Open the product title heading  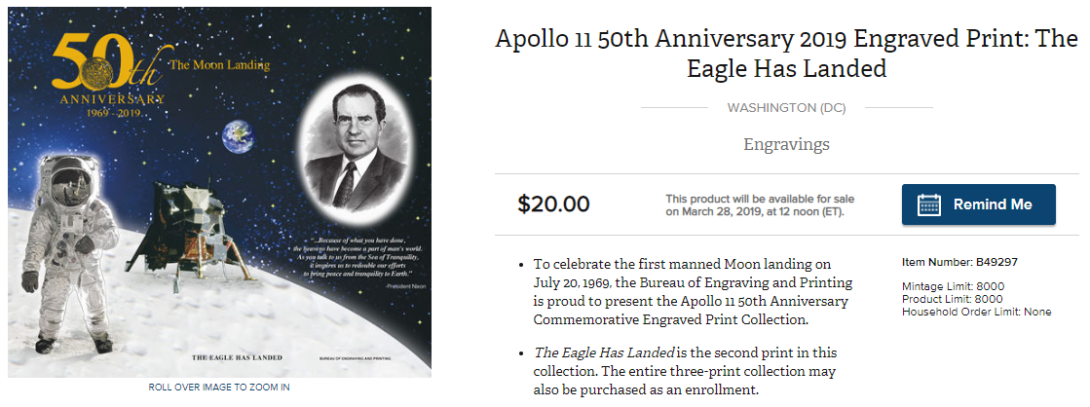tap(786, 54)
